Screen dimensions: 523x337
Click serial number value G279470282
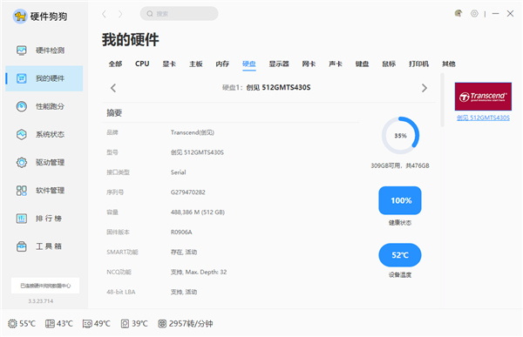[188, 192]
